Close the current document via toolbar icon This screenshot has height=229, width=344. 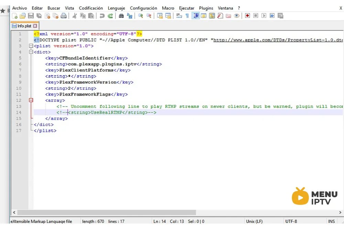click(x=47, y=16)
